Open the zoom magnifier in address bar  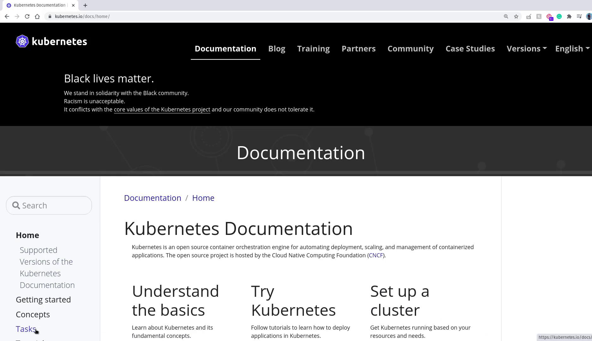pyautogui.click(x=506, y=16)
